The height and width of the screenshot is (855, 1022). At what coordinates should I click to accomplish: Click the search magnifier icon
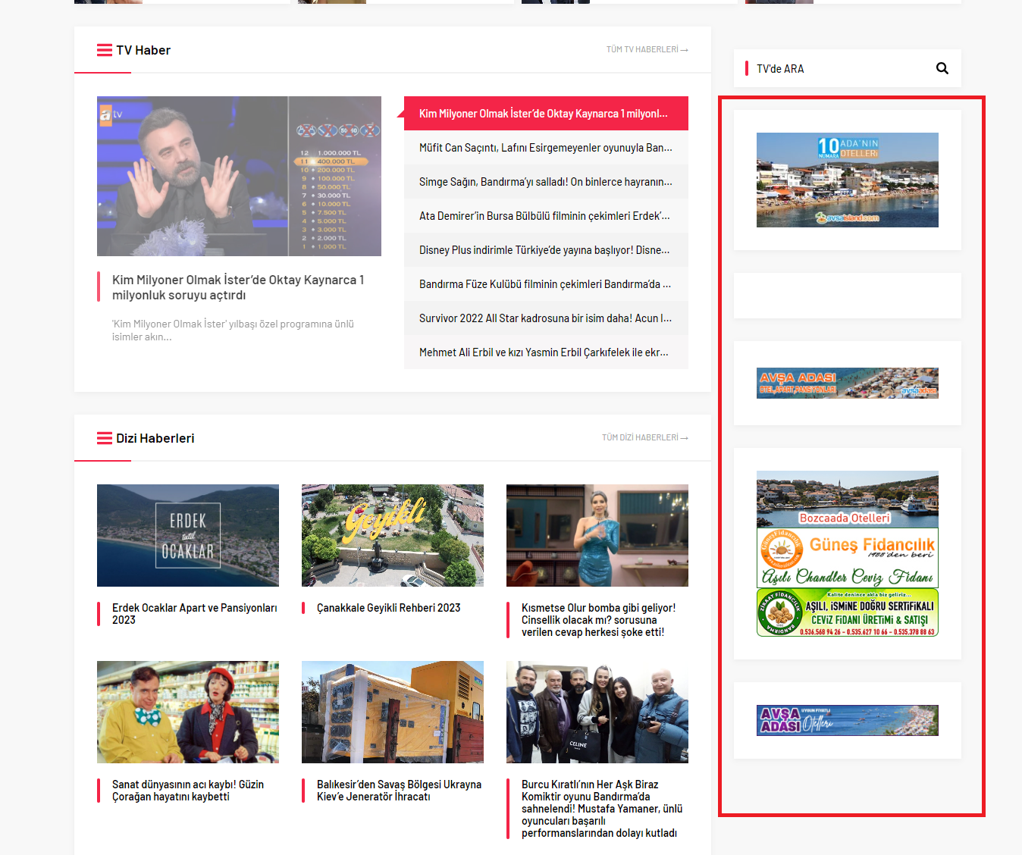942,68
